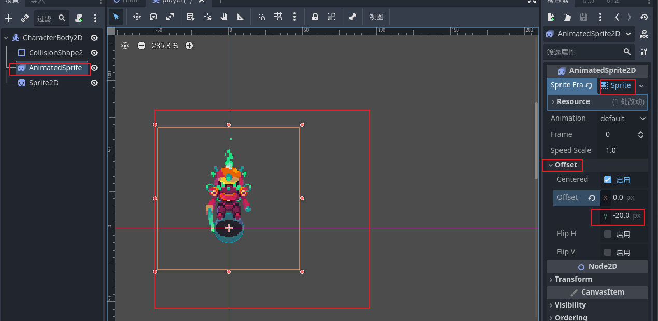Activate the Move mode tool

pos(137,17)
